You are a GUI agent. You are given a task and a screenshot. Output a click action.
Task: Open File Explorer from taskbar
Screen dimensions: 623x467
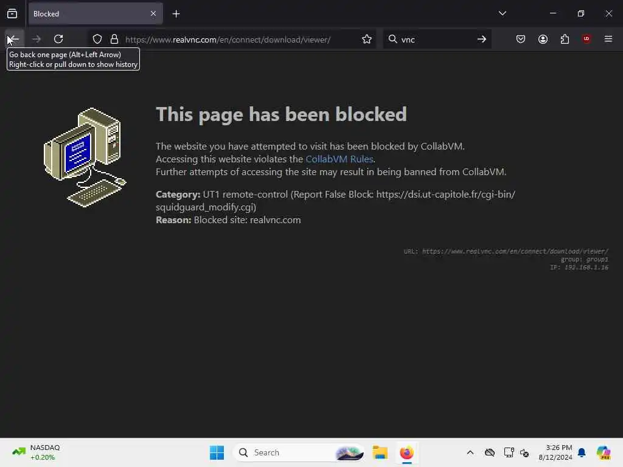pos(380,452)
